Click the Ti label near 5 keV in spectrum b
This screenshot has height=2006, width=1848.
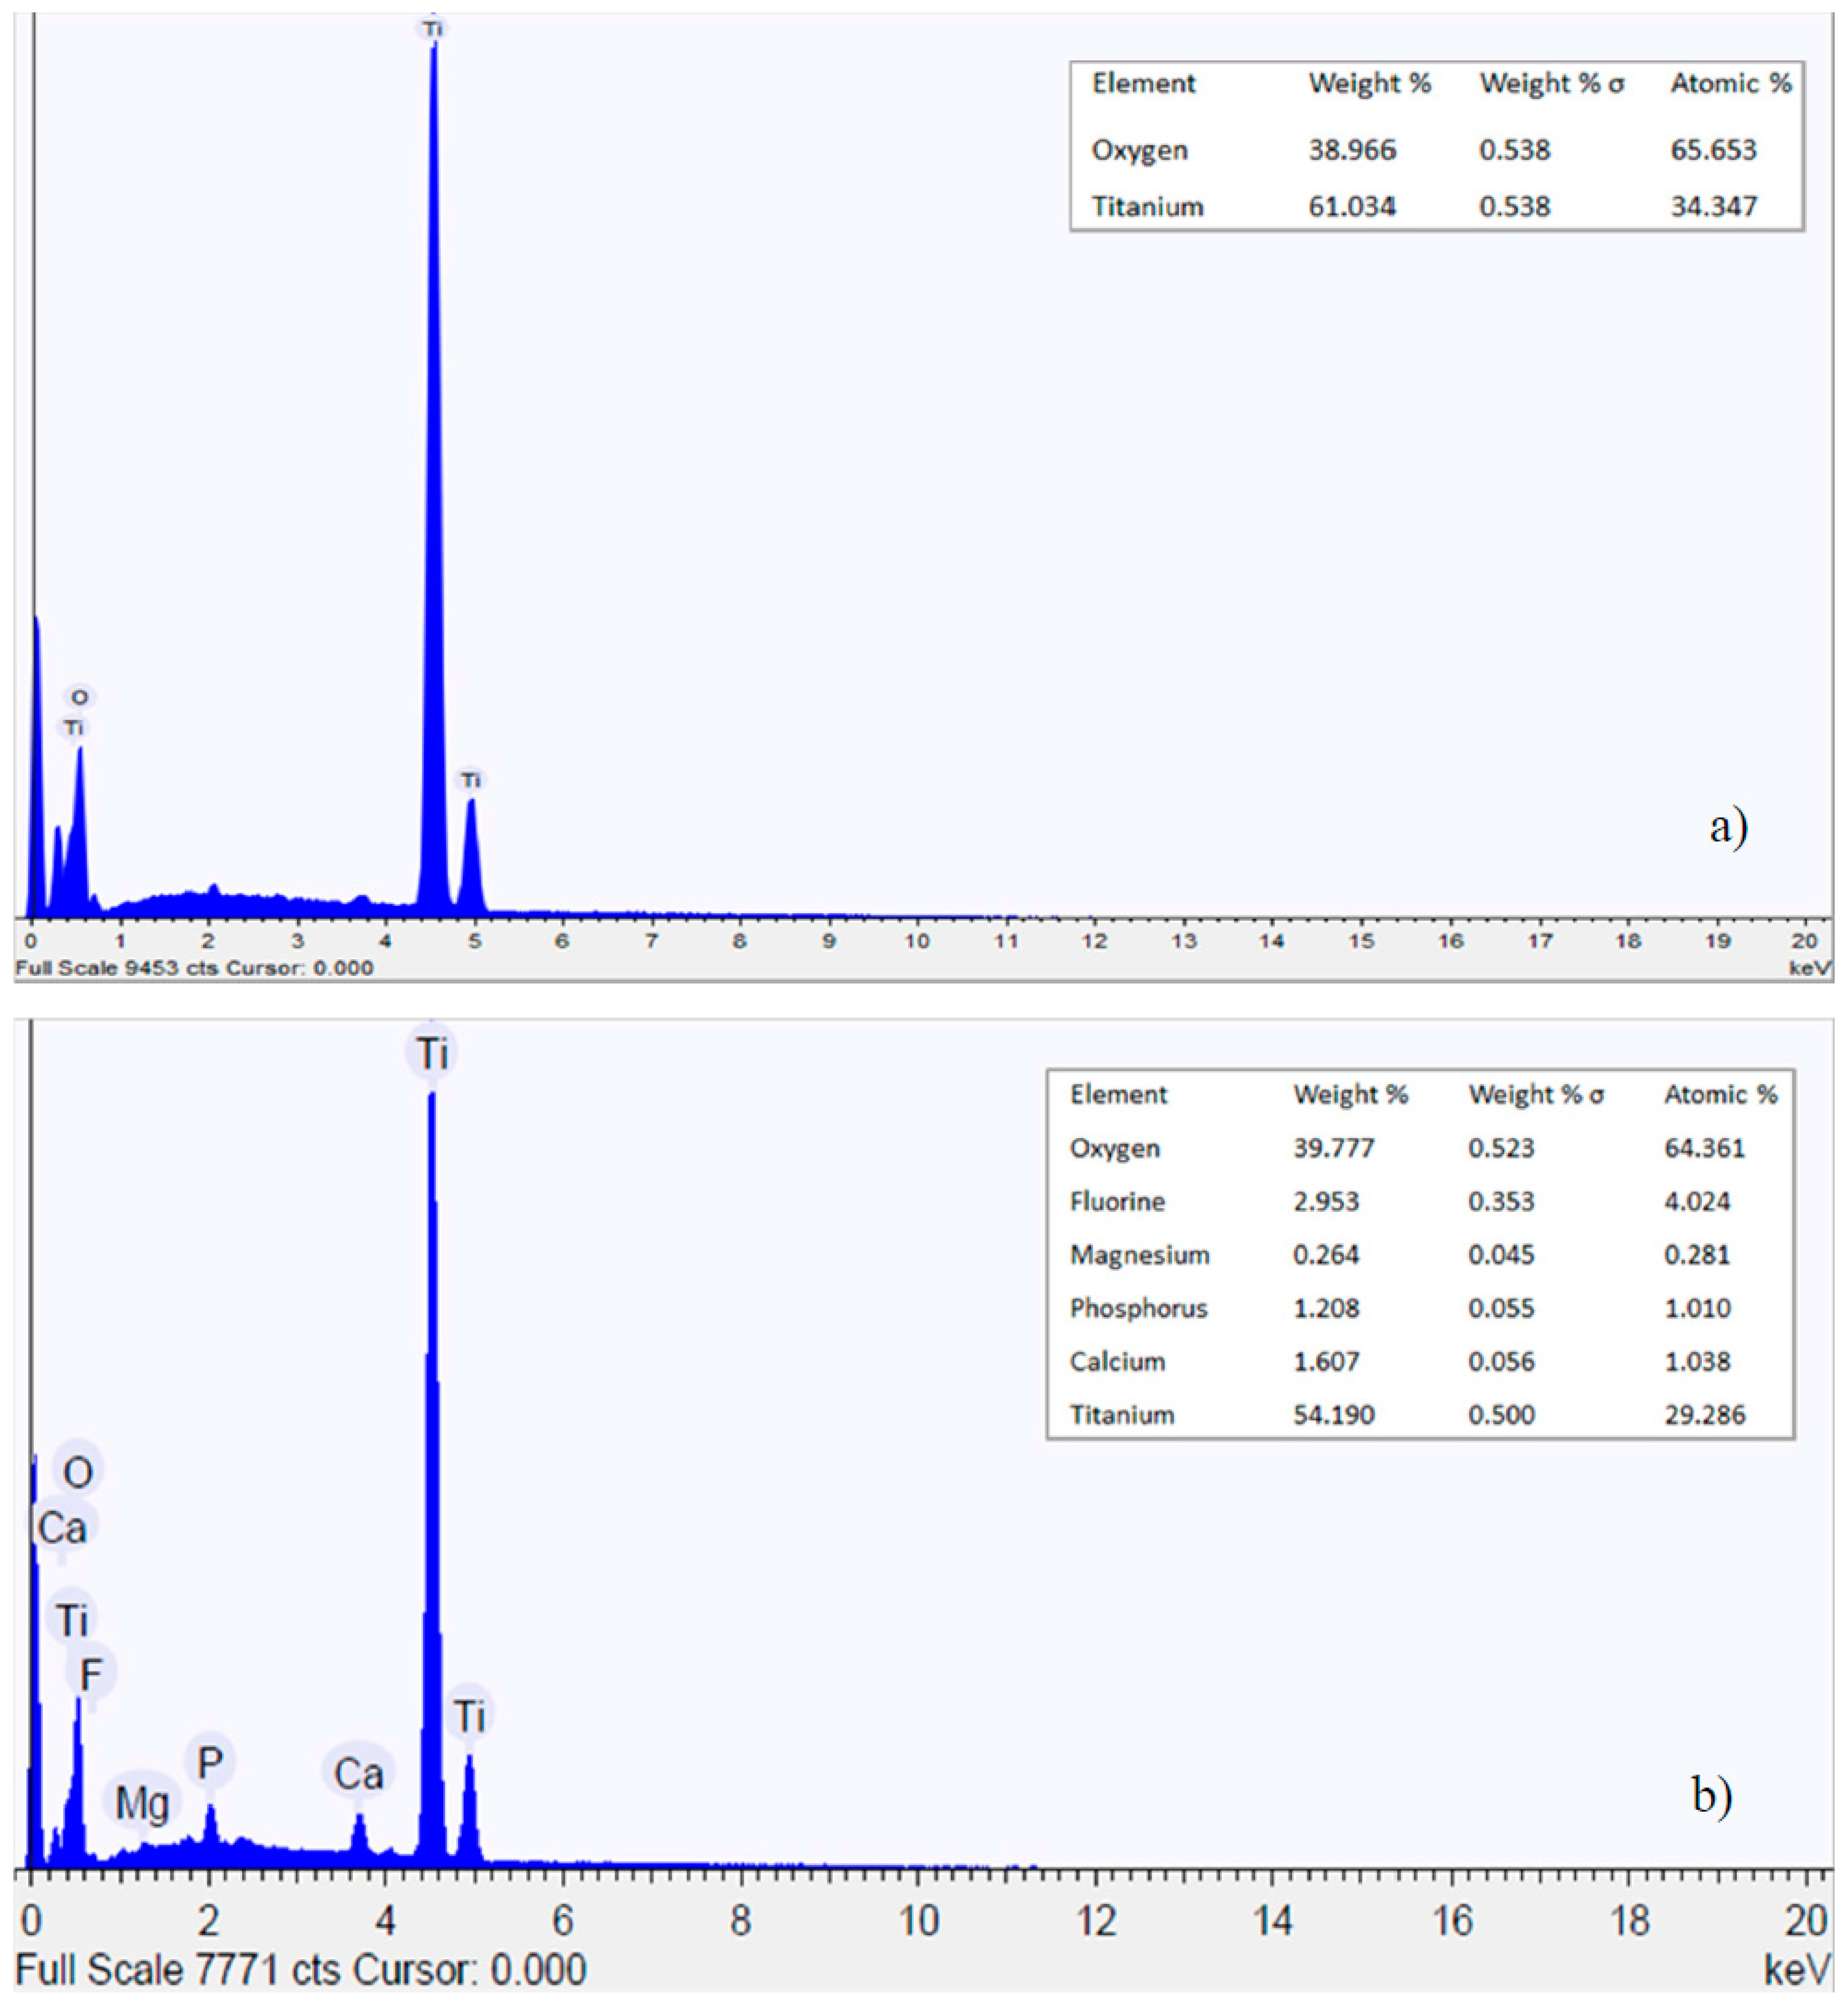469,1716
